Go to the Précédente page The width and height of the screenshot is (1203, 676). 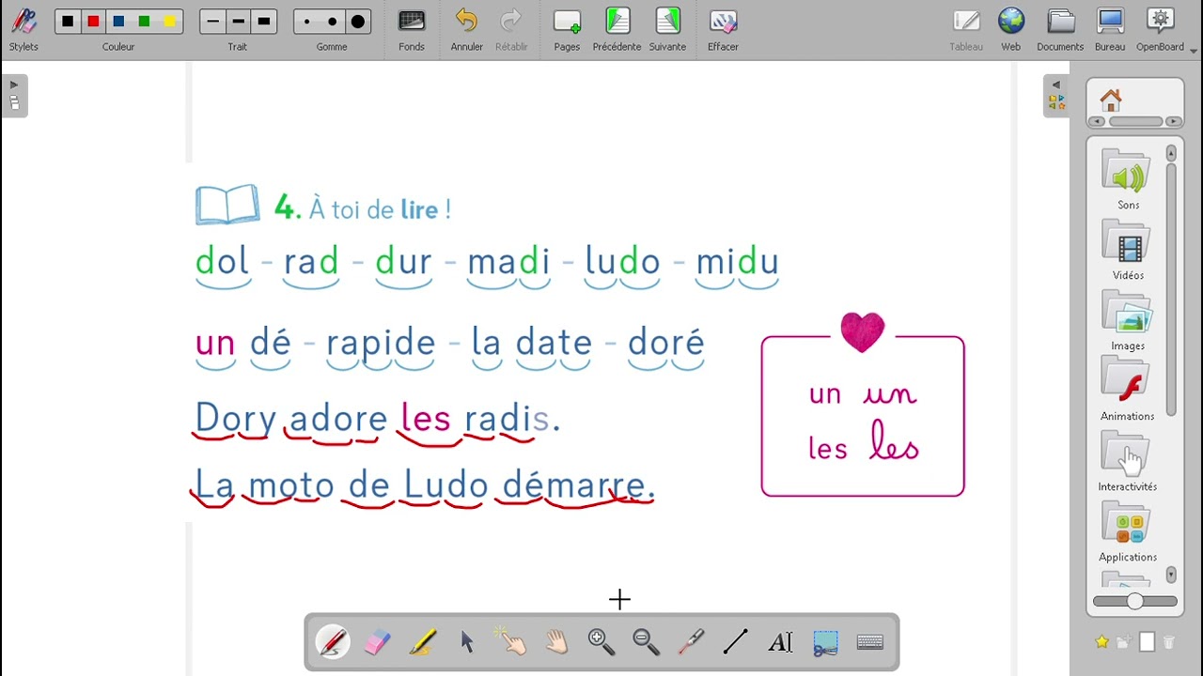click(x=617, y=29)
